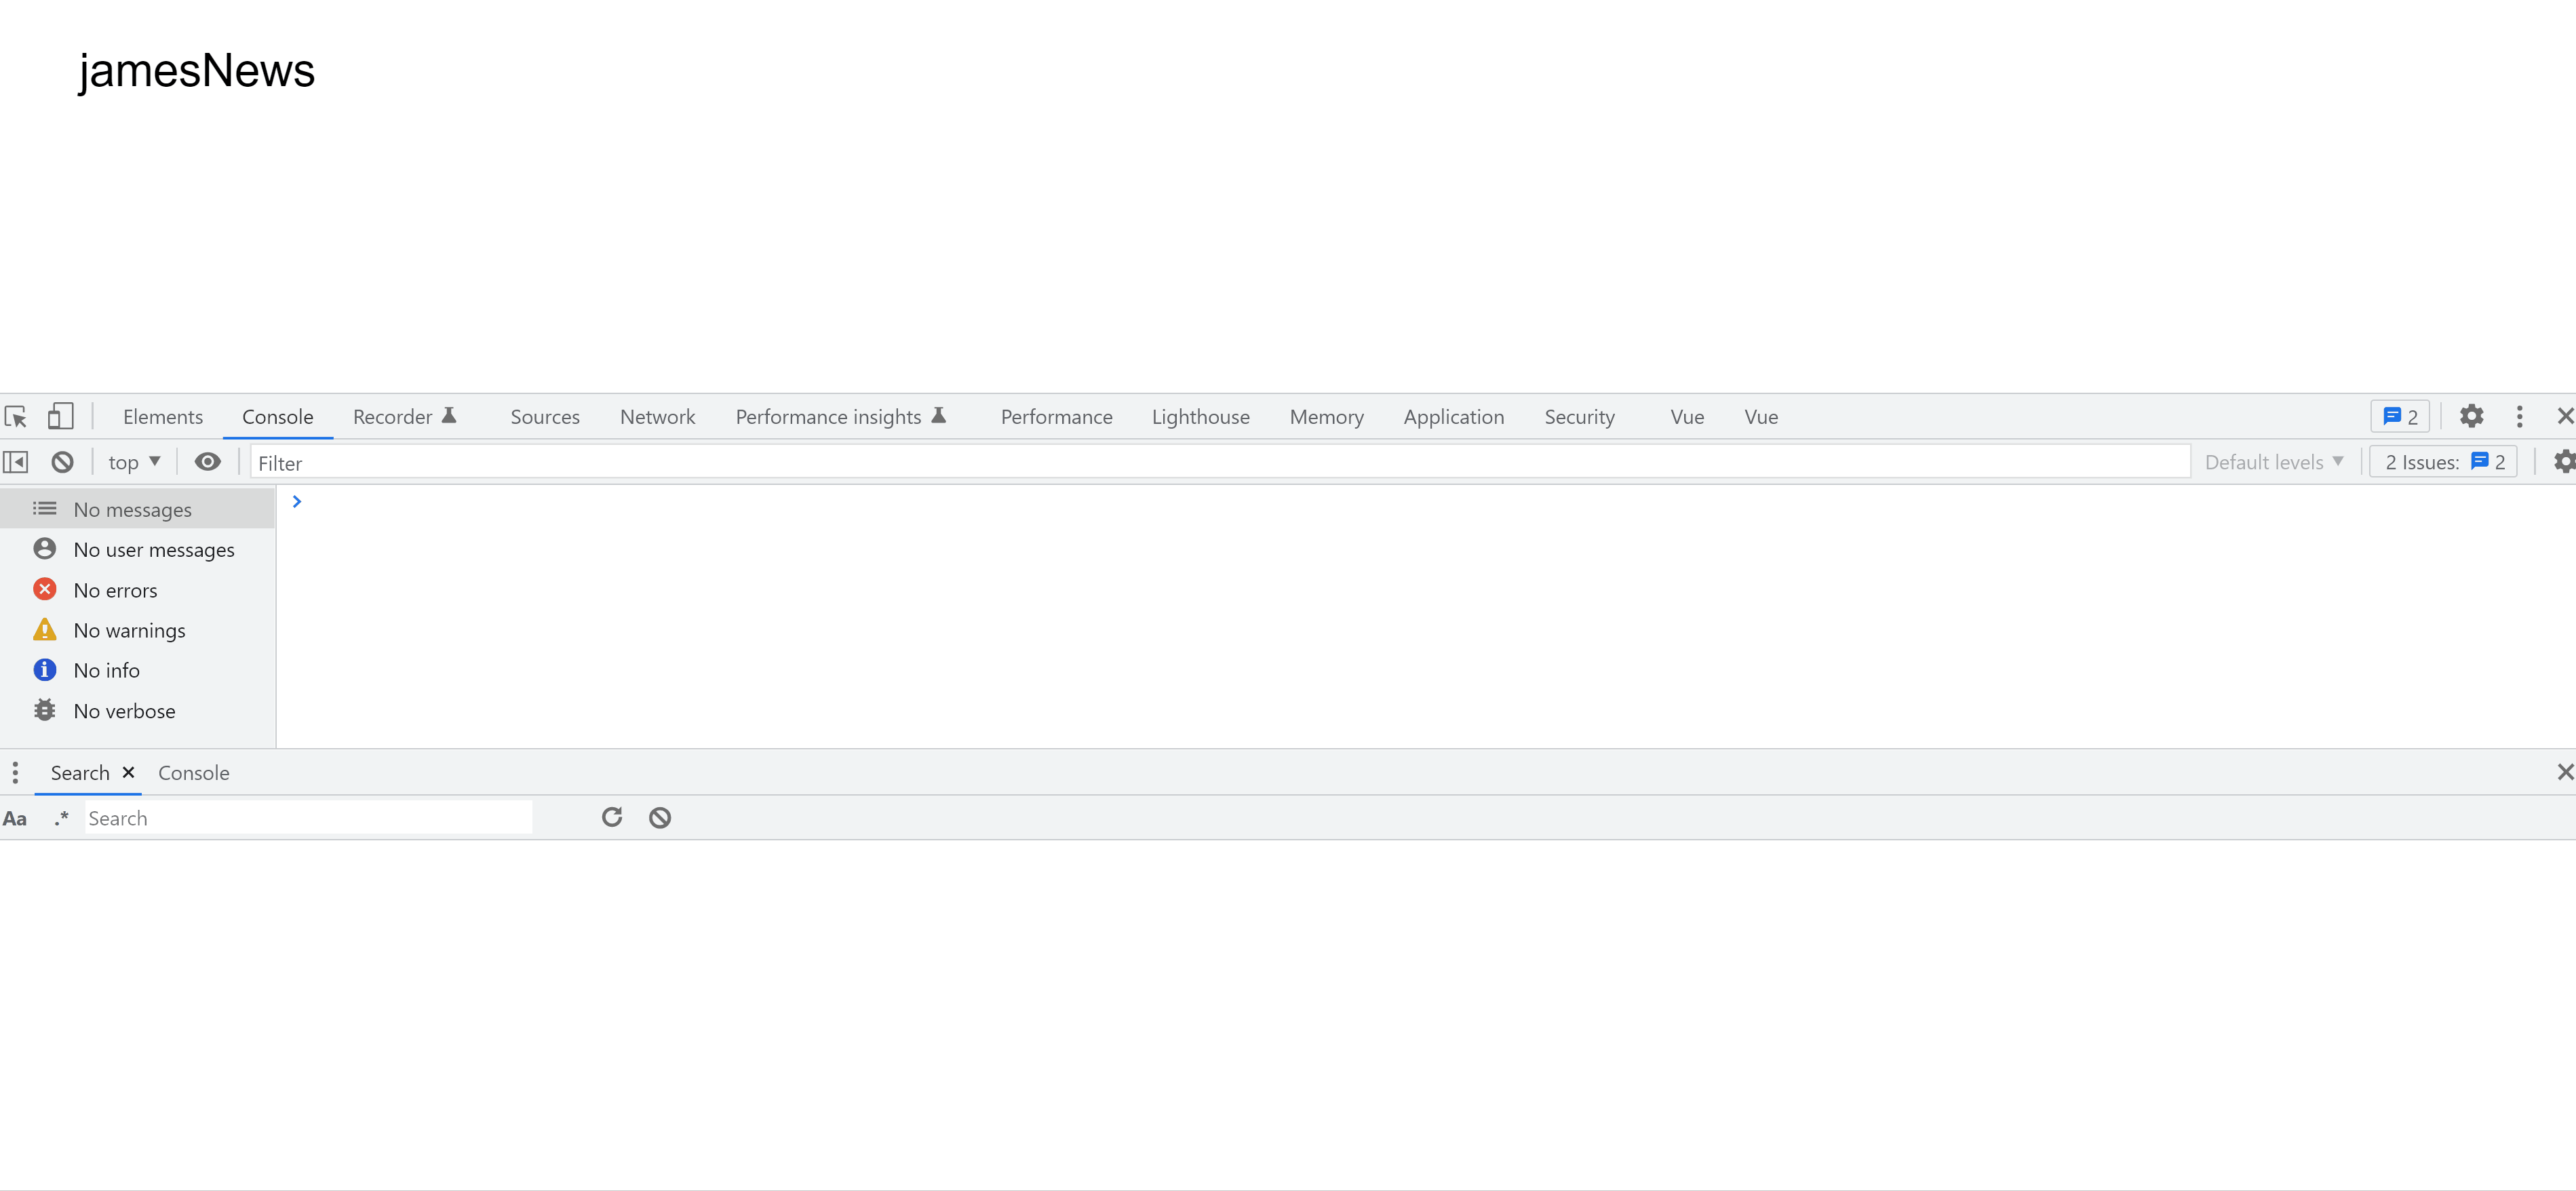
Task: Select the Inspect element tool
Action: [16, 416]
